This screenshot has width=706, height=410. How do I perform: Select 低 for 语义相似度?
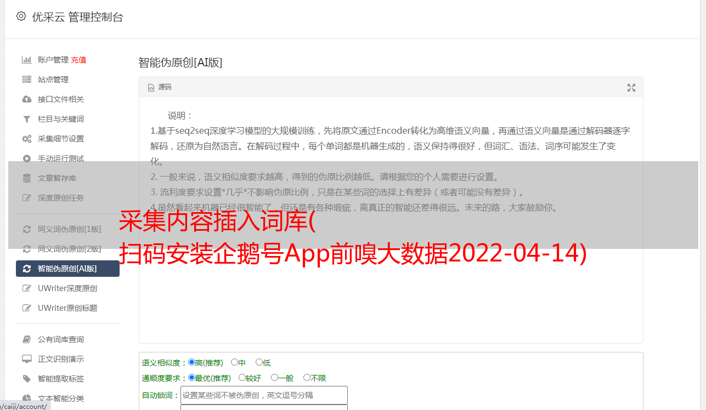(x=259, y=362)
